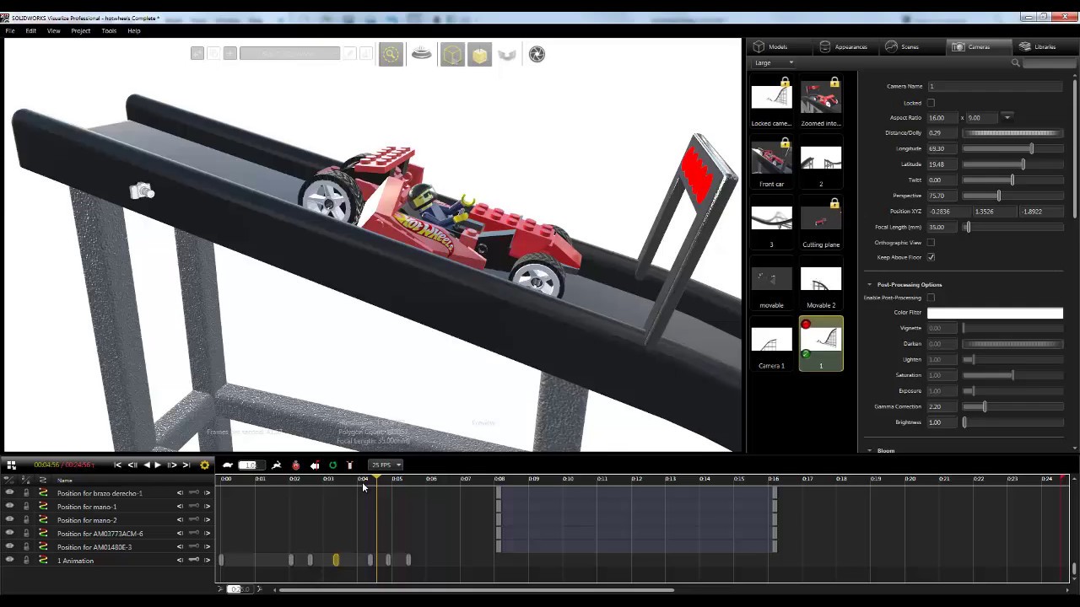Open the 25 FPS dropdown
Screen dimensions: 1080x607
386,465
